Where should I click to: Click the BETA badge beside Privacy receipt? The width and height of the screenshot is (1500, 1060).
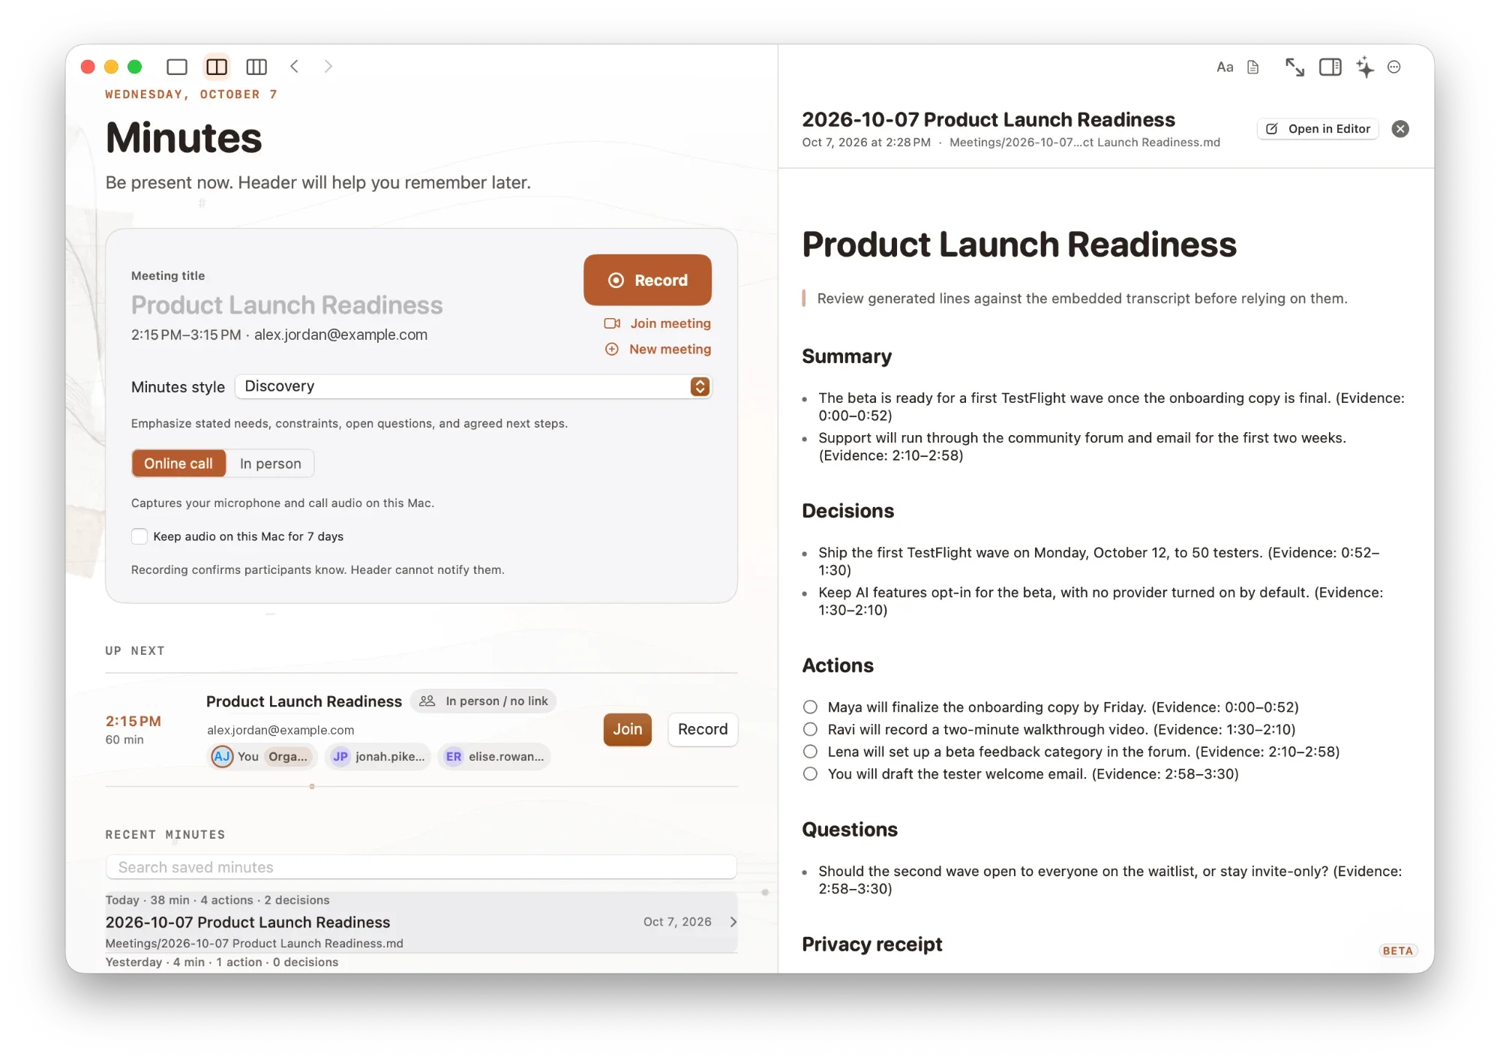point(1397,950)
